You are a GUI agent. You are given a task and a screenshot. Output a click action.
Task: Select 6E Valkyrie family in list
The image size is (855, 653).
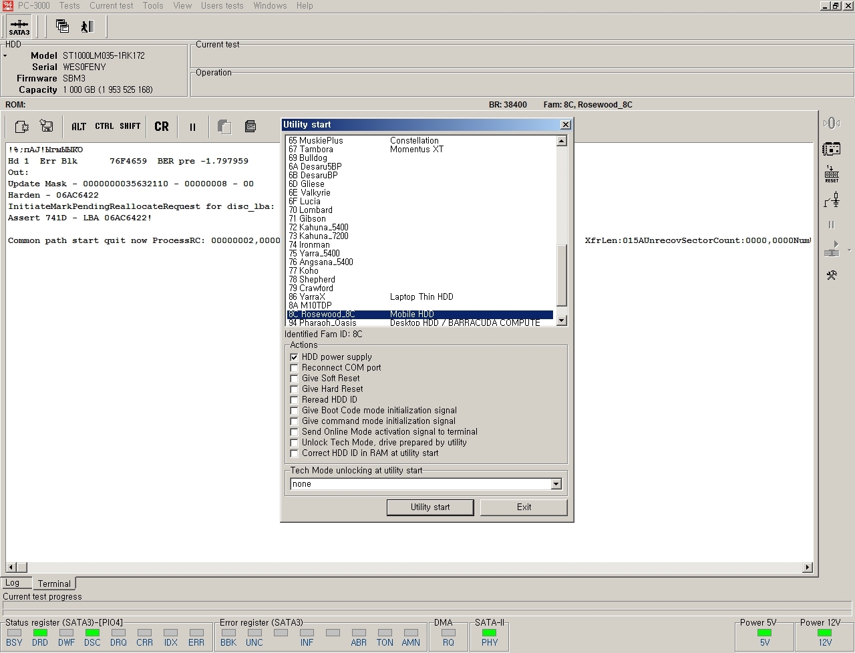point(420,193)
